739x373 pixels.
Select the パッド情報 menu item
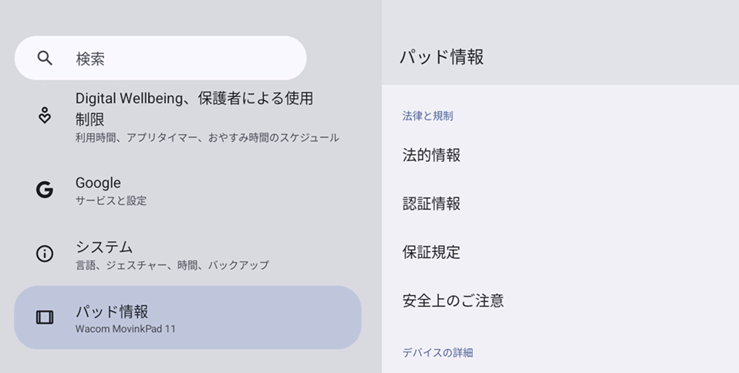point(187,318)
